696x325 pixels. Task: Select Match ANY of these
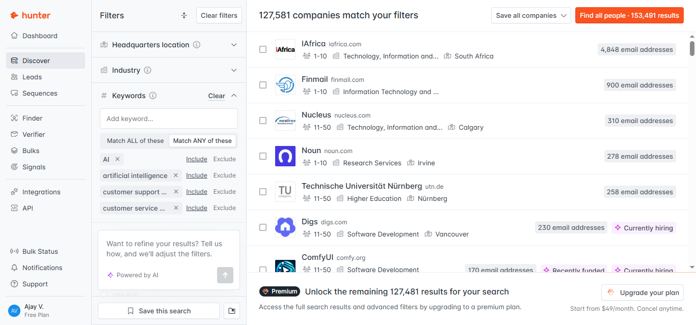tap(202, 141)
